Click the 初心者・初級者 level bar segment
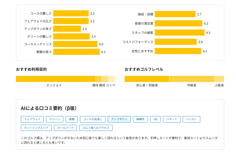The width and height of the screenshot is (236, 154). [147, 79]
